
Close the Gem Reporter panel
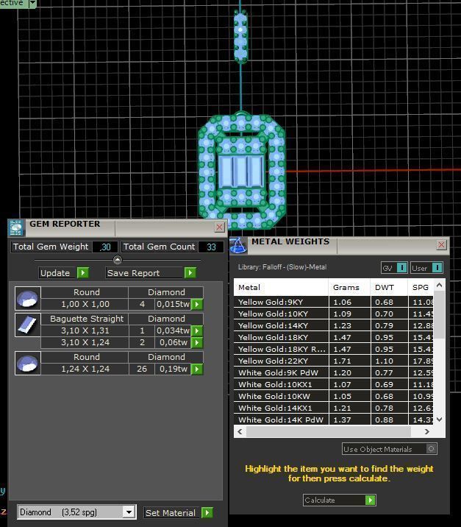tap(219, 227)
